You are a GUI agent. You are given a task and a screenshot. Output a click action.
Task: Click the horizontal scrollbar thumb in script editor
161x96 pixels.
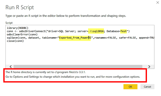coord(78,67)
